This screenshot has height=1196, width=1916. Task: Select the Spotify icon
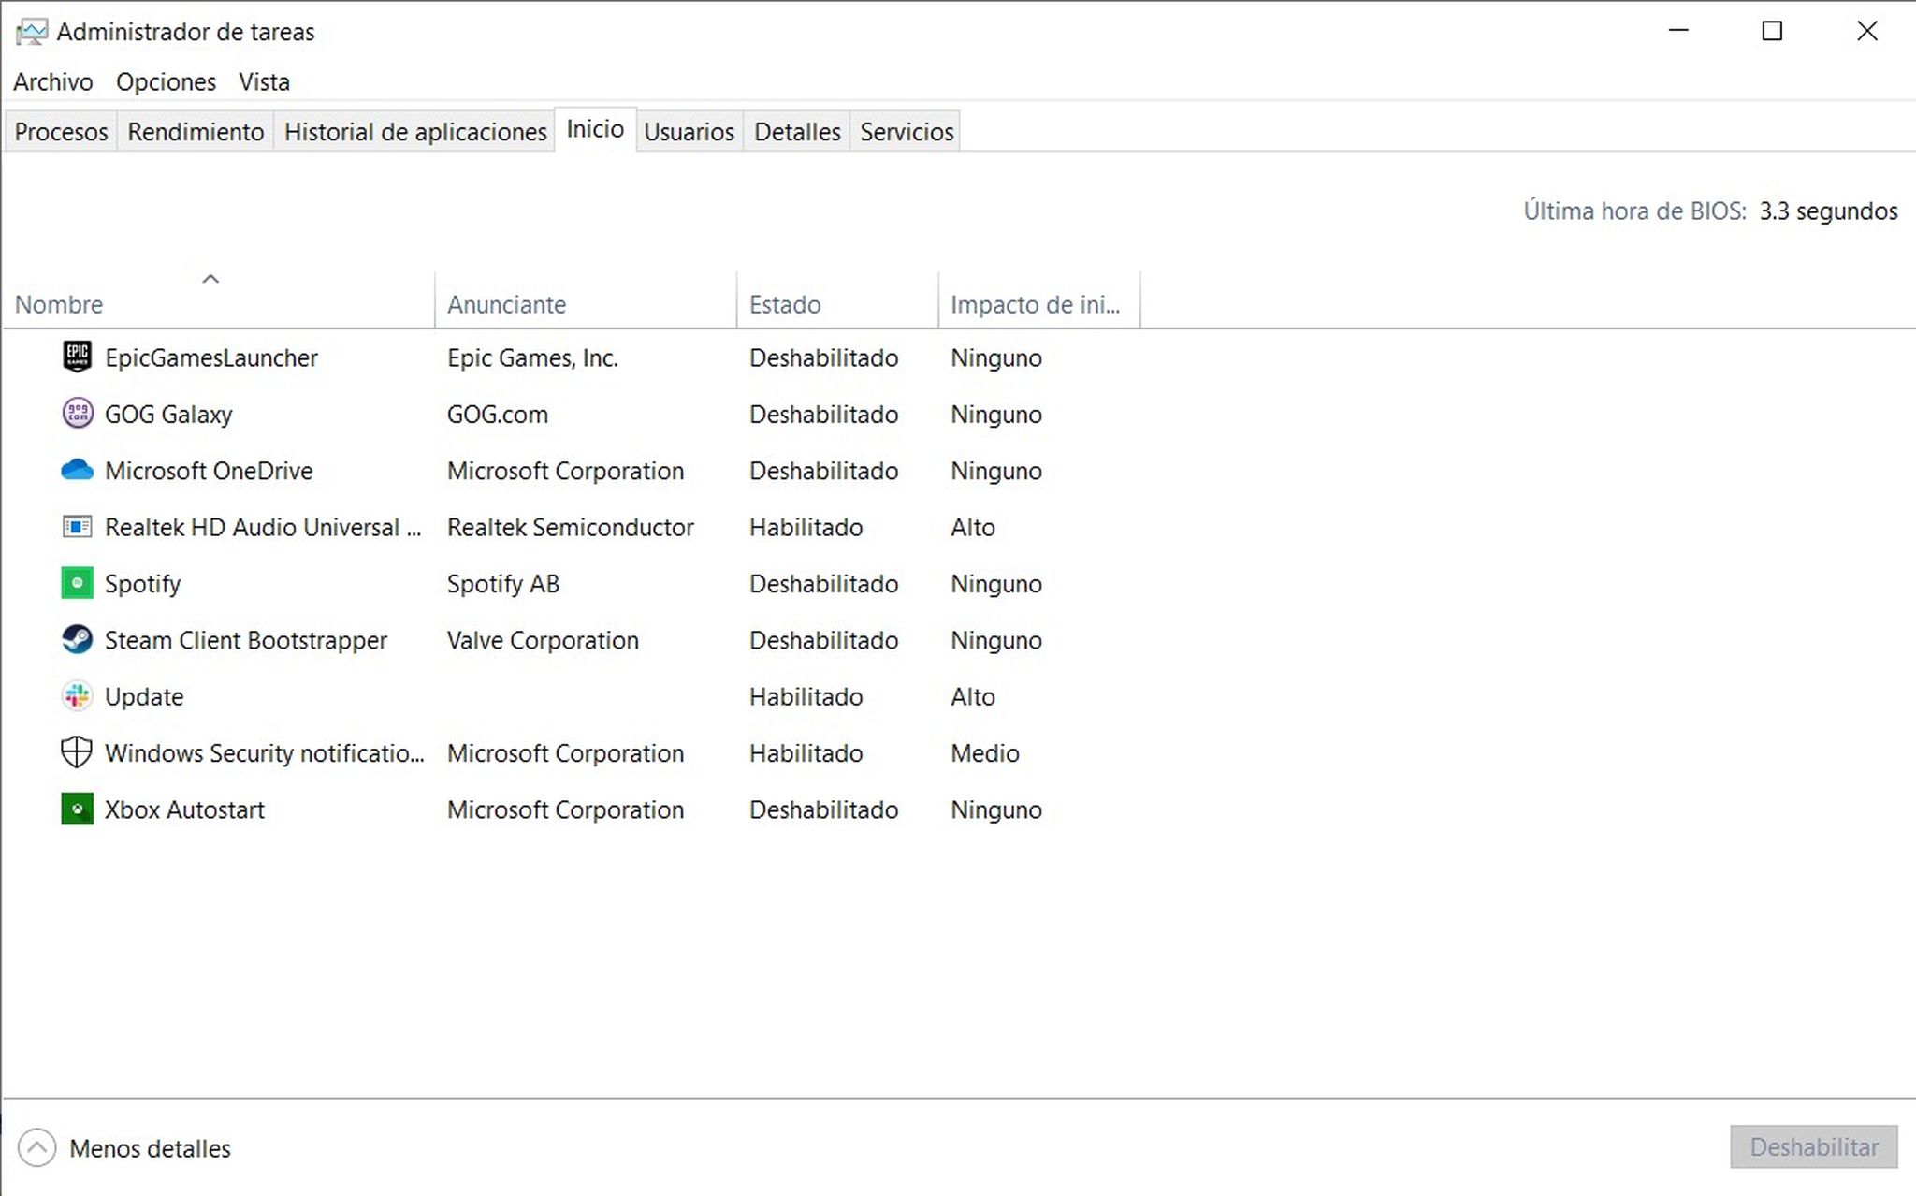[x=78, y=583]
